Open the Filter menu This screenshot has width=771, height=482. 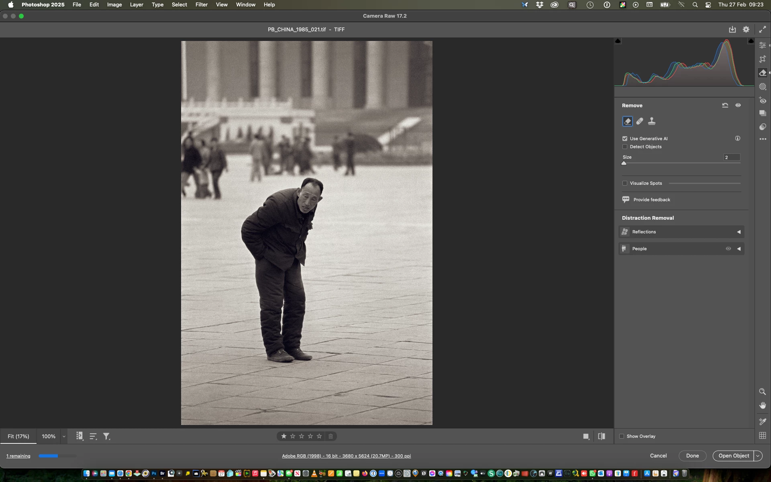(201, 4)
